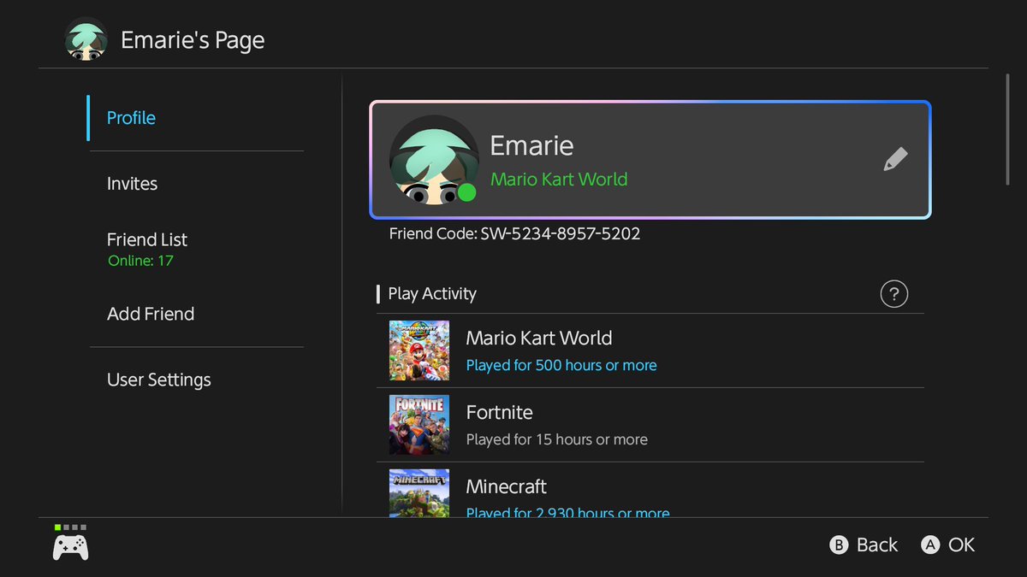Open the Mario Kart World game thumbnail
Viewport: 1027px width, 577px height.
pos(419,350)
